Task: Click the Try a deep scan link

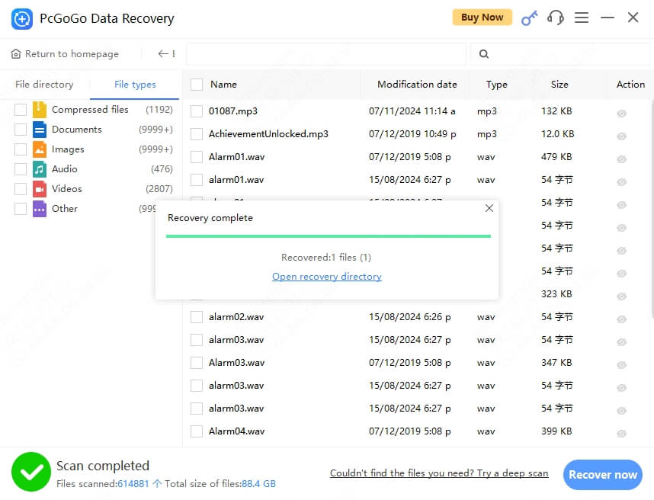Action: pyautogui.click(x=439, y=473)
